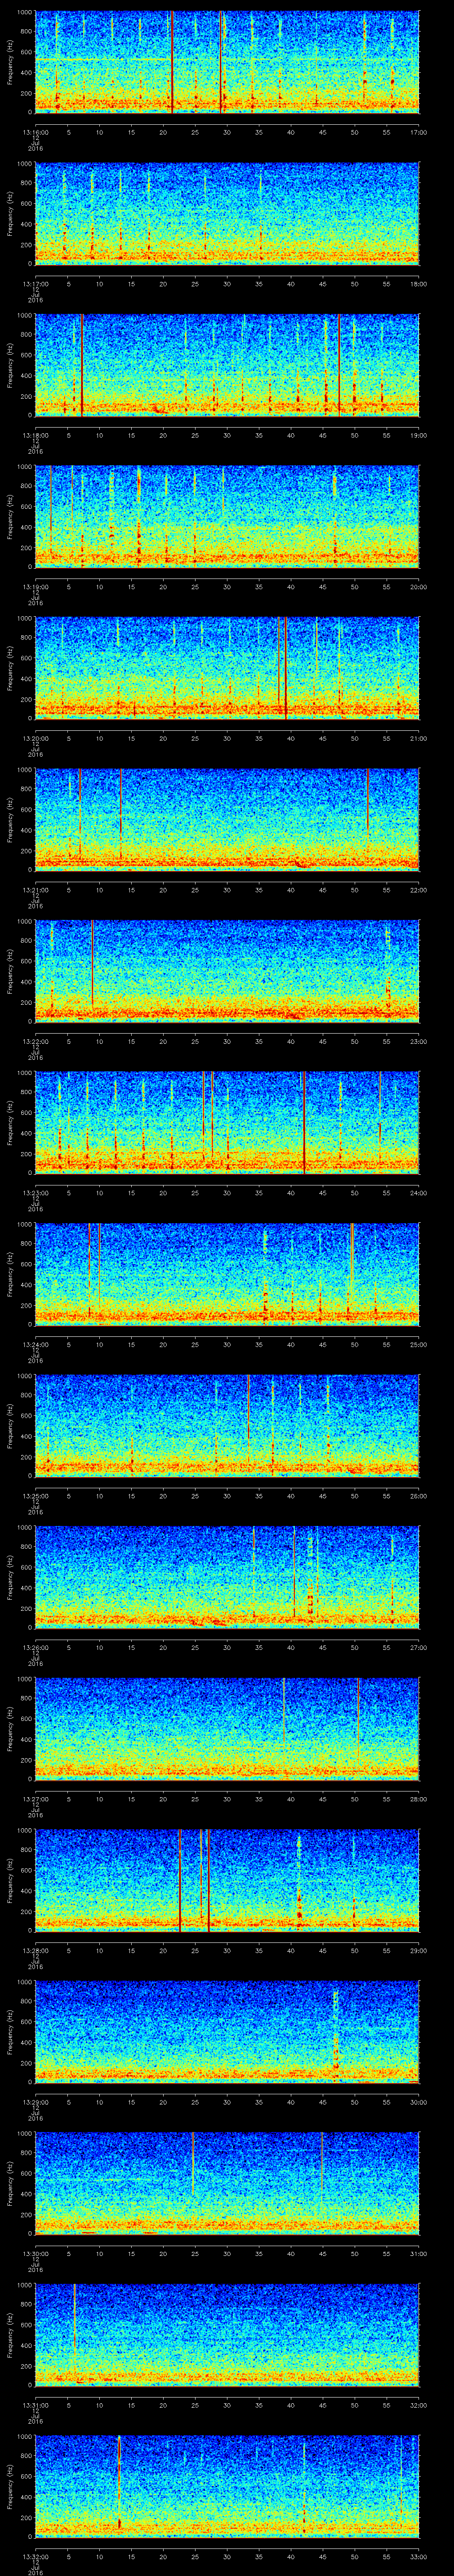The height and width of the screenshot is (2576, 454).
Task: Open the spectrogram panel starting at 13:22:00
Action: (227, 971)
